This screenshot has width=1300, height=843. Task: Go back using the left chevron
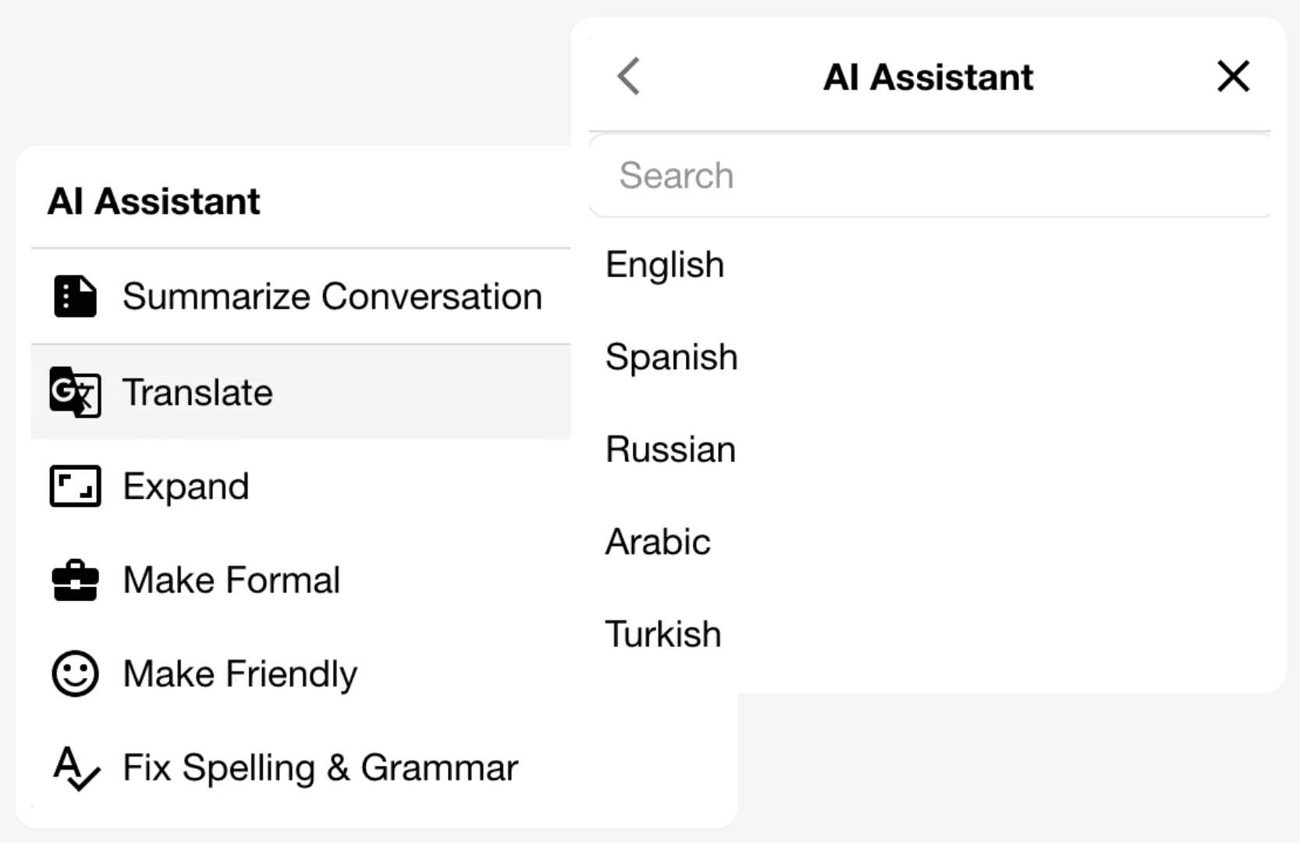[x=628, y=76]
